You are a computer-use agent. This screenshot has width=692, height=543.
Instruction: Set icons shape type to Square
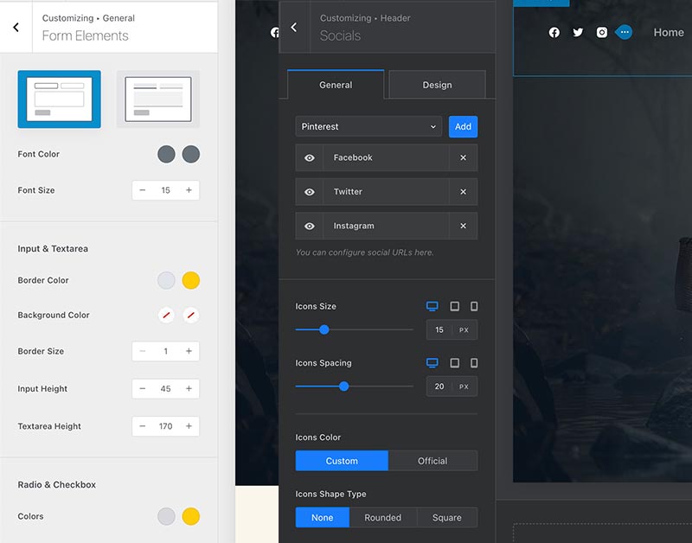click(x=446, y=517)
